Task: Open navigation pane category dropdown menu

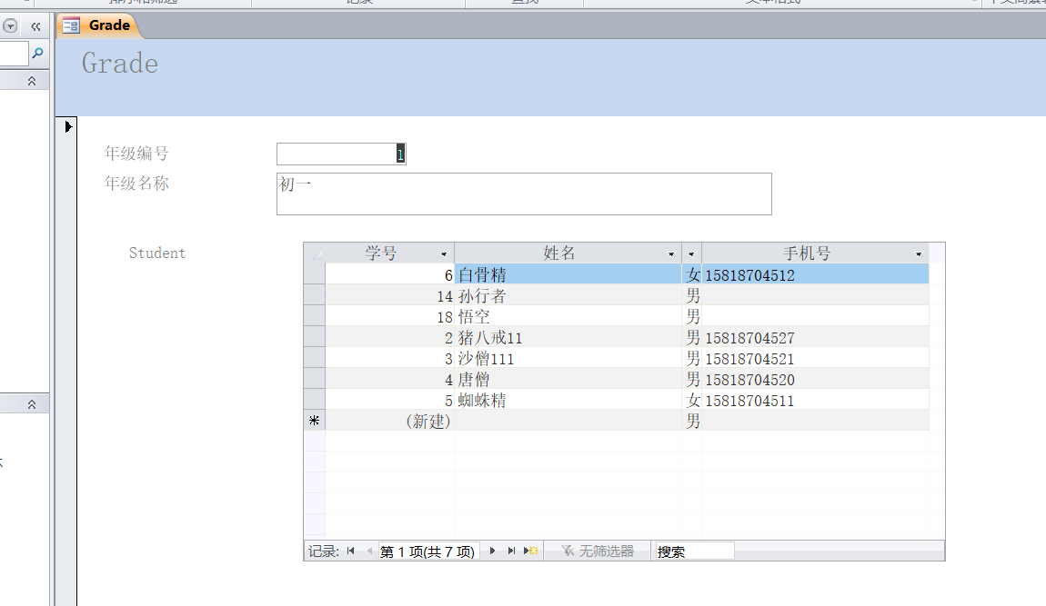Action: [x=11, y=26]
